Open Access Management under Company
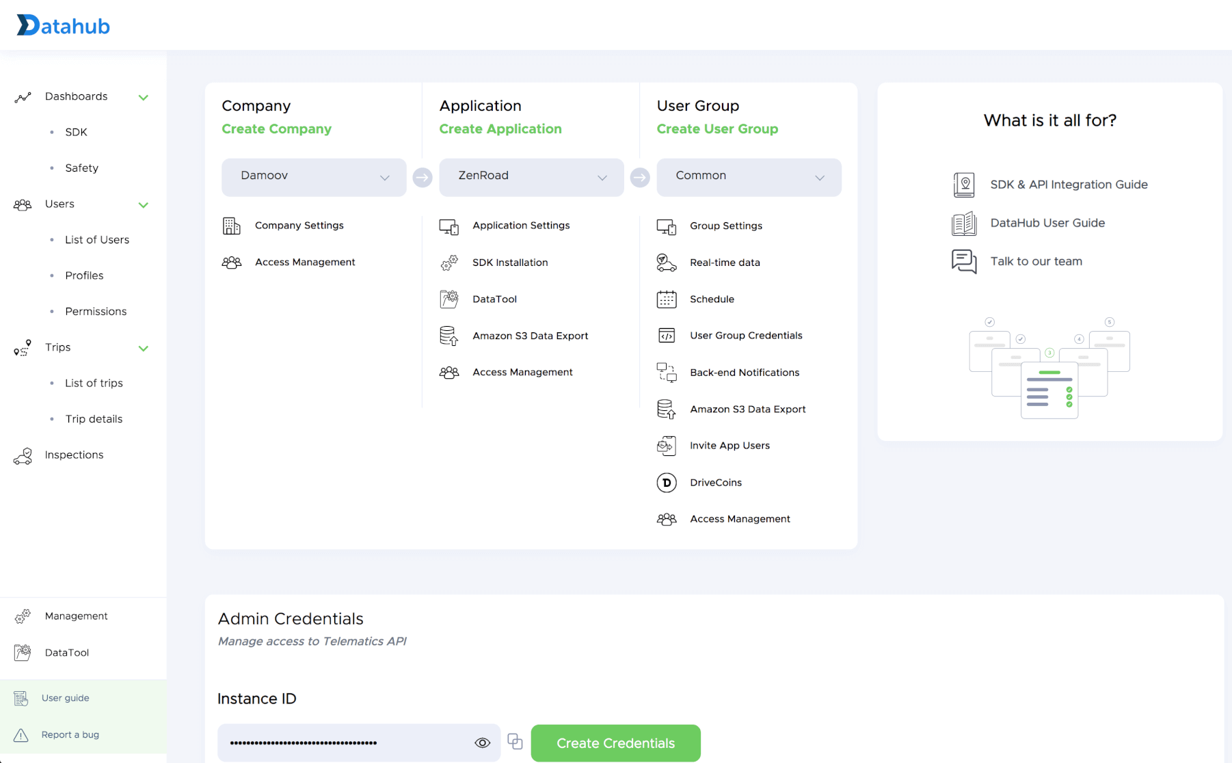The height and width of the screenshot is (763, 1232). point(305,262)
